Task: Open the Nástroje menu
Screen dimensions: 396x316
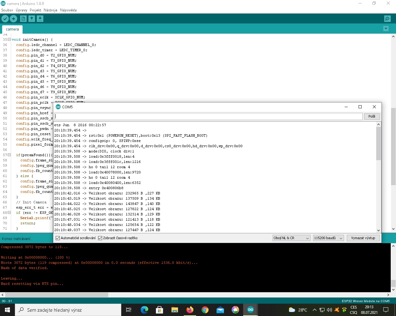Action: [x=50, y=10]
